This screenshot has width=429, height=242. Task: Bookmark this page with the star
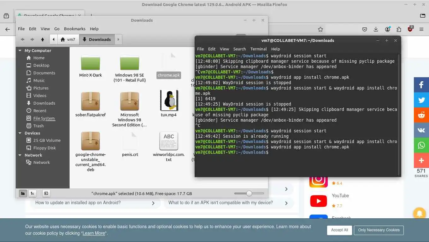(x=320, y=29)
